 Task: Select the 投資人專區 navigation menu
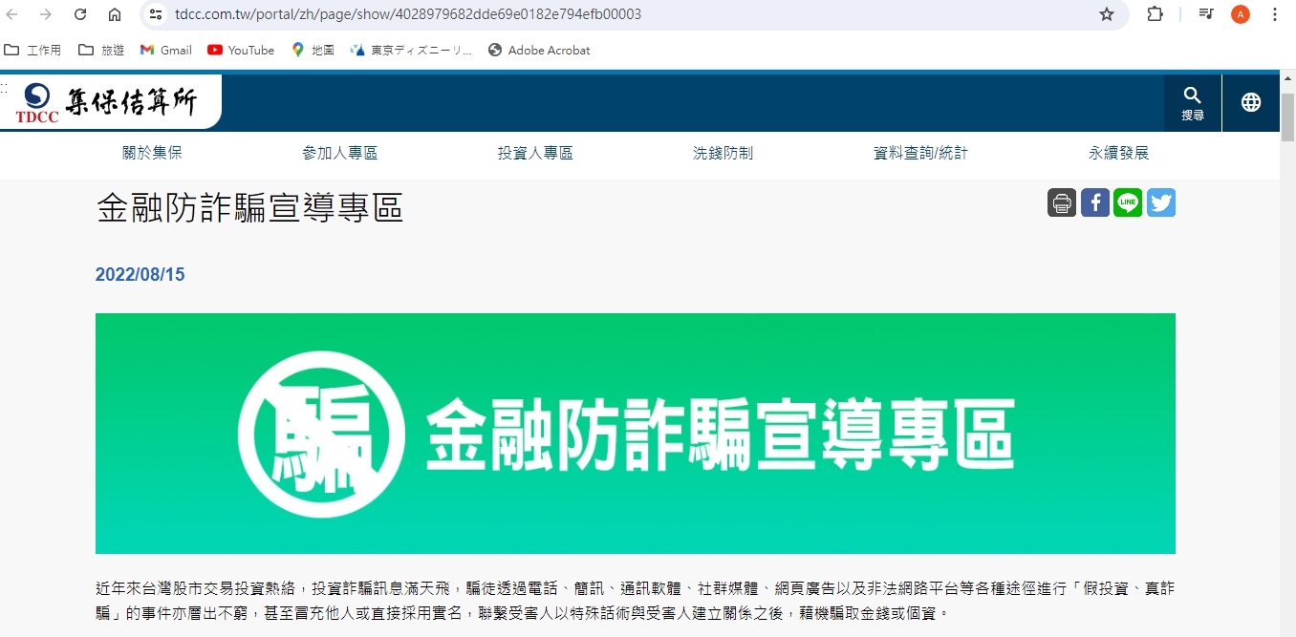pos(535,151)
